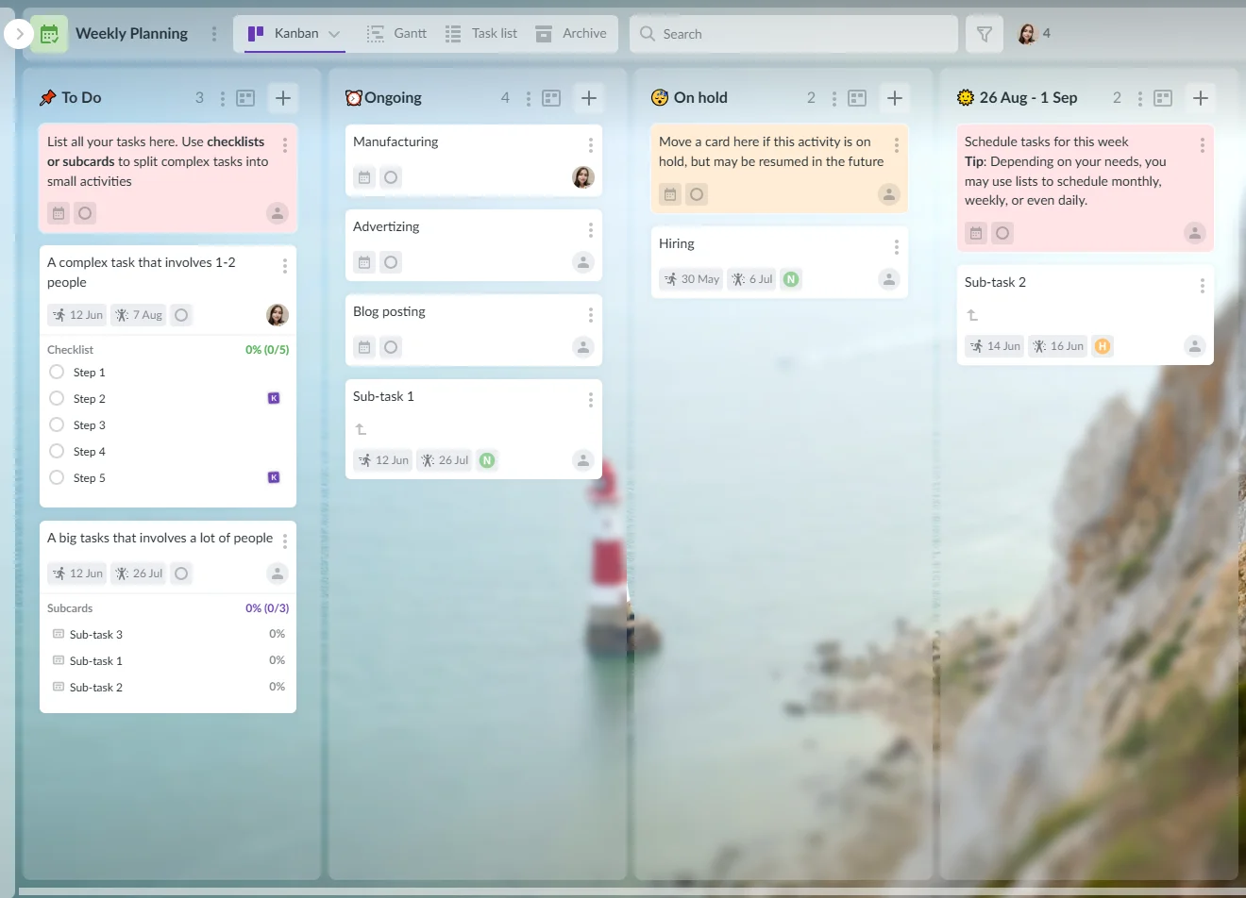Open the 6 Jul due date on Hiring
The height and width of the screenshot is (898, 1246).
(751, 279)
